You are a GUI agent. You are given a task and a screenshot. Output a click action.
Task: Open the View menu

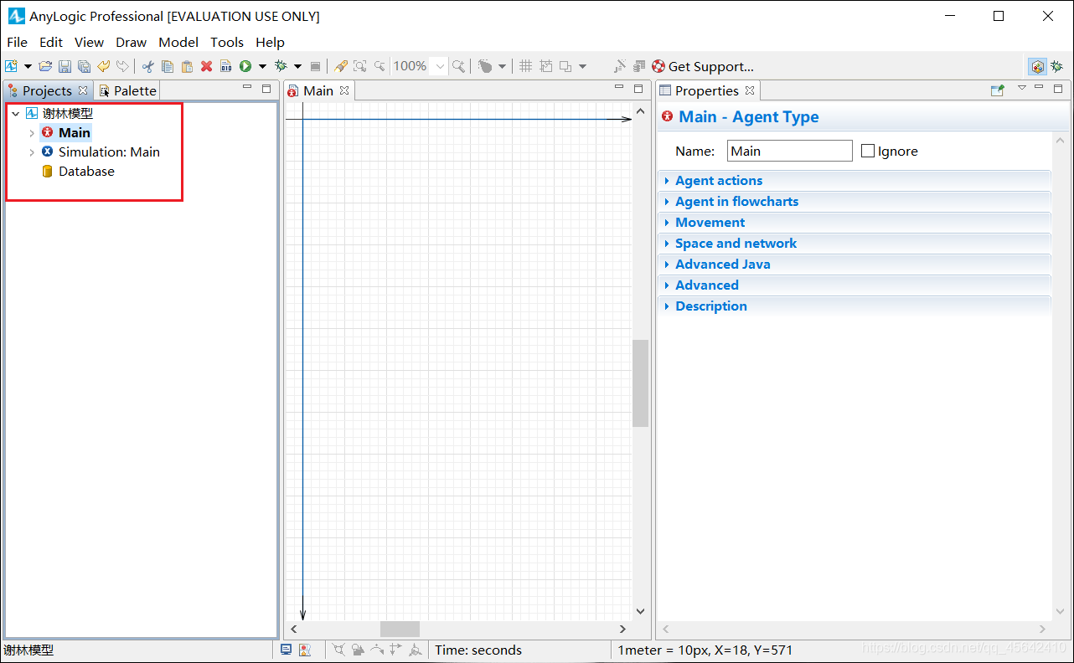(x=90, y=42)
